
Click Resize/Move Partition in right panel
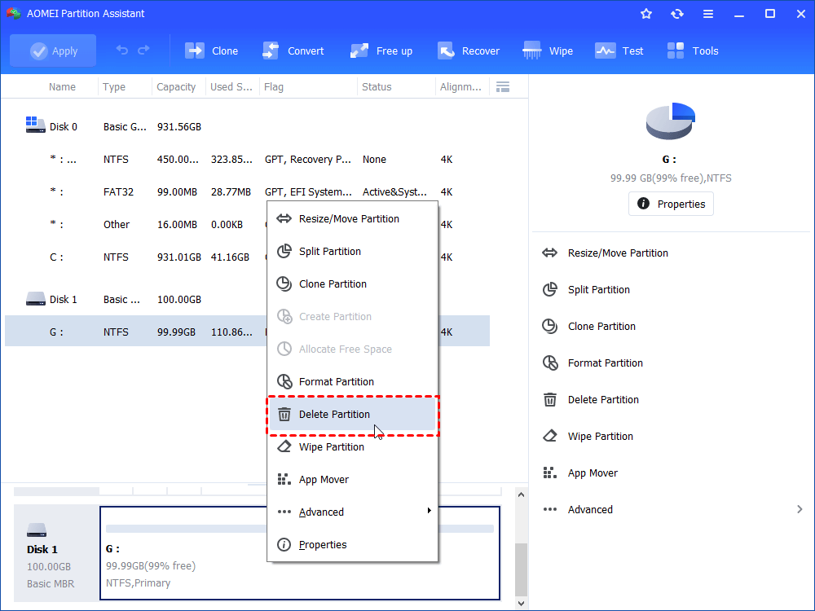point(618,253)
